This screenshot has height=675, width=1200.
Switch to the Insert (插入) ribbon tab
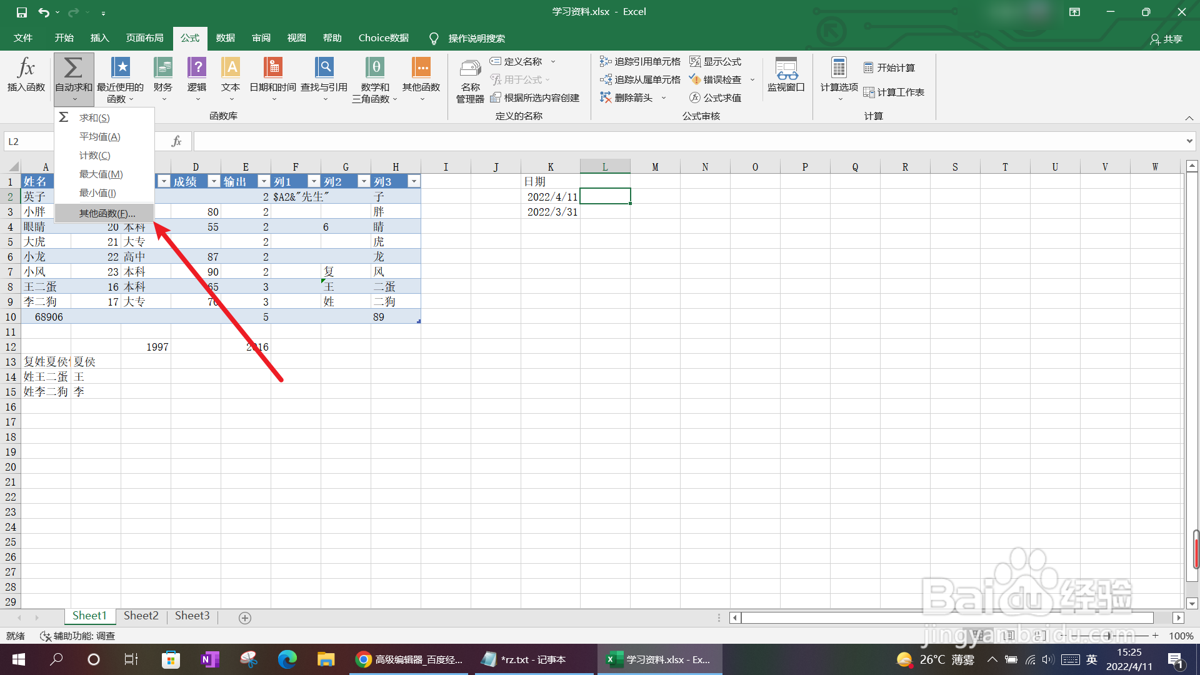tap(99, 38)
